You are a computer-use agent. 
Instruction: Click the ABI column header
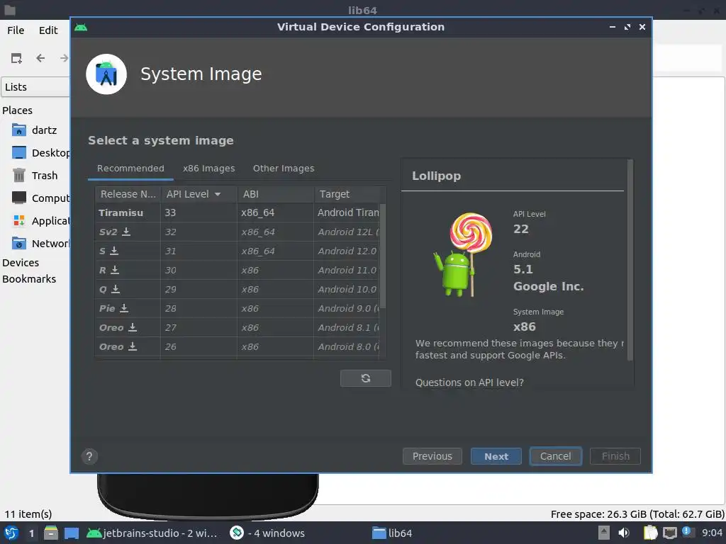[275, 194]
